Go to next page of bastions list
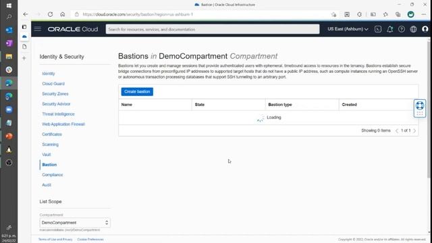Screen dimensions: 432x243 coord(414,130)
